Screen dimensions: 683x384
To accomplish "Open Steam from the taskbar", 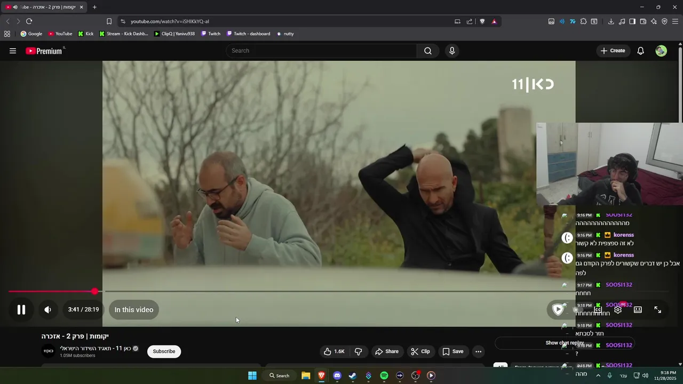I will [353, 375].
